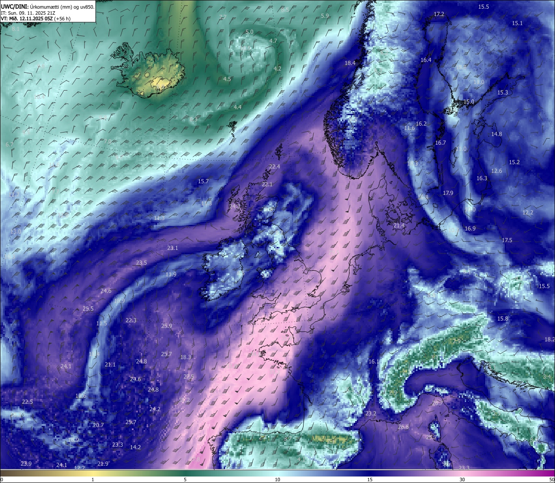Click the 14.2 value label
Viewport: 555px width, 483px height.
pos(135,447)
